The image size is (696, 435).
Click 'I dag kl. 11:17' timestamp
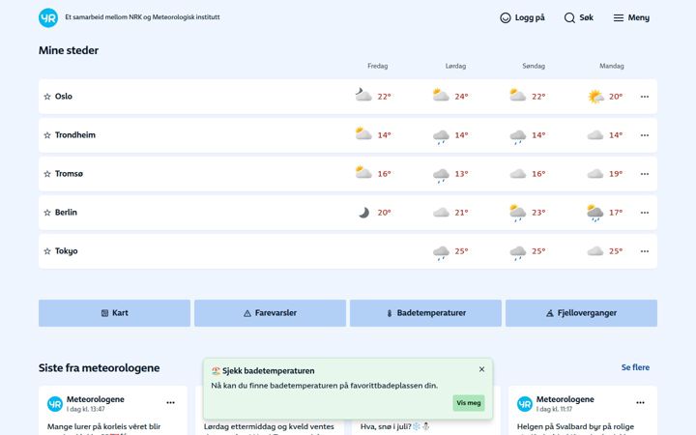555,409
